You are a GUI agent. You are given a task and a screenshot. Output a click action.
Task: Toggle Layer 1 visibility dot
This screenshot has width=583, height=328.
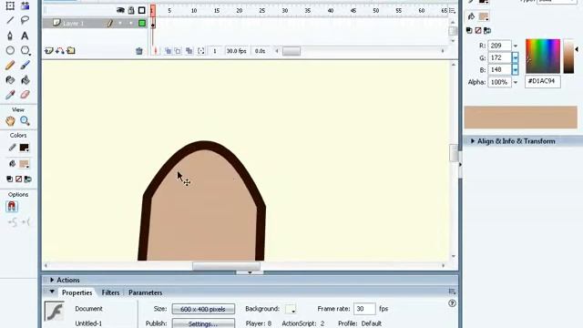pos(120,23)
